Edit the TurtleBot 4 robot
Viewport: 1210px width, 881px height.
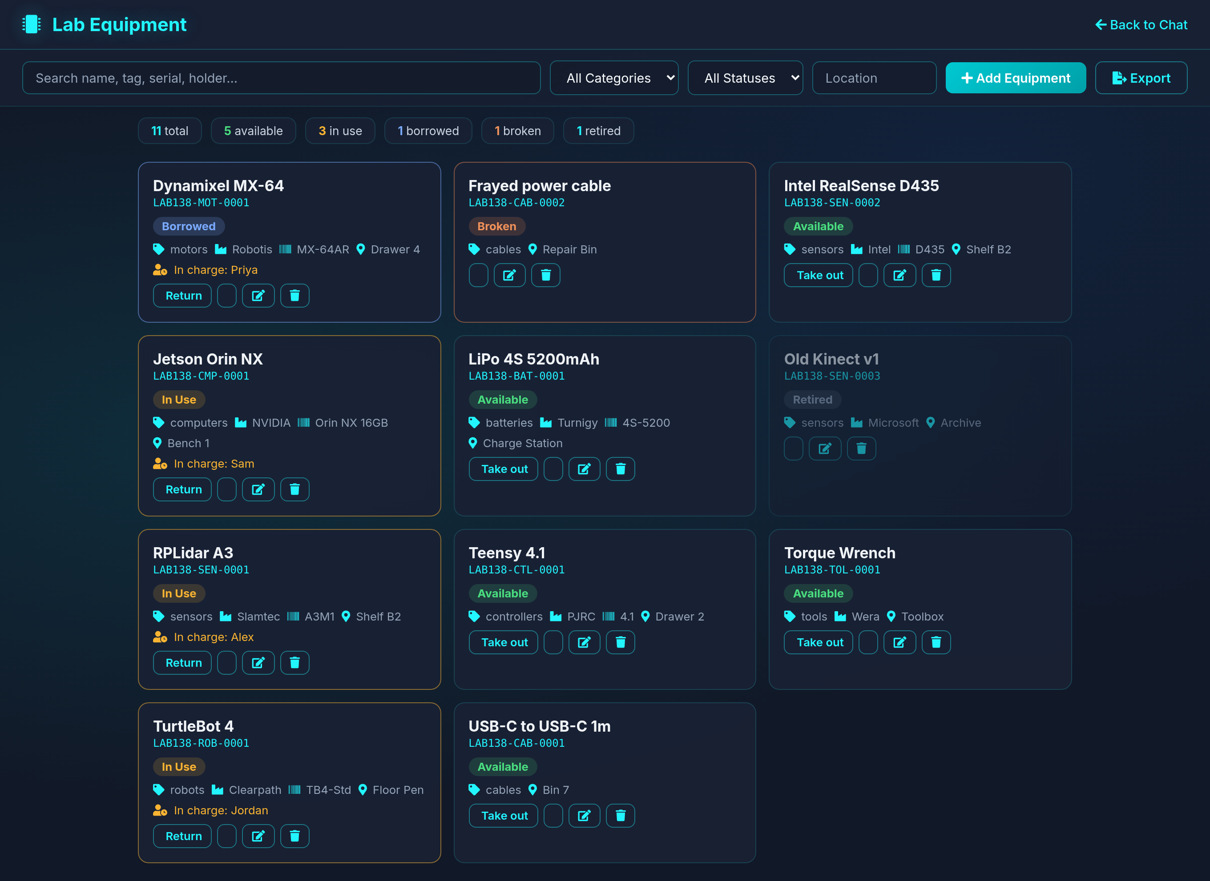[258, 836]
